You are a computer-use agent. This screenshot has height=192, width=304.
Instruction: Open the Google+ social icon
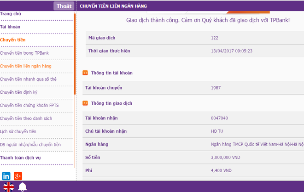18,175
